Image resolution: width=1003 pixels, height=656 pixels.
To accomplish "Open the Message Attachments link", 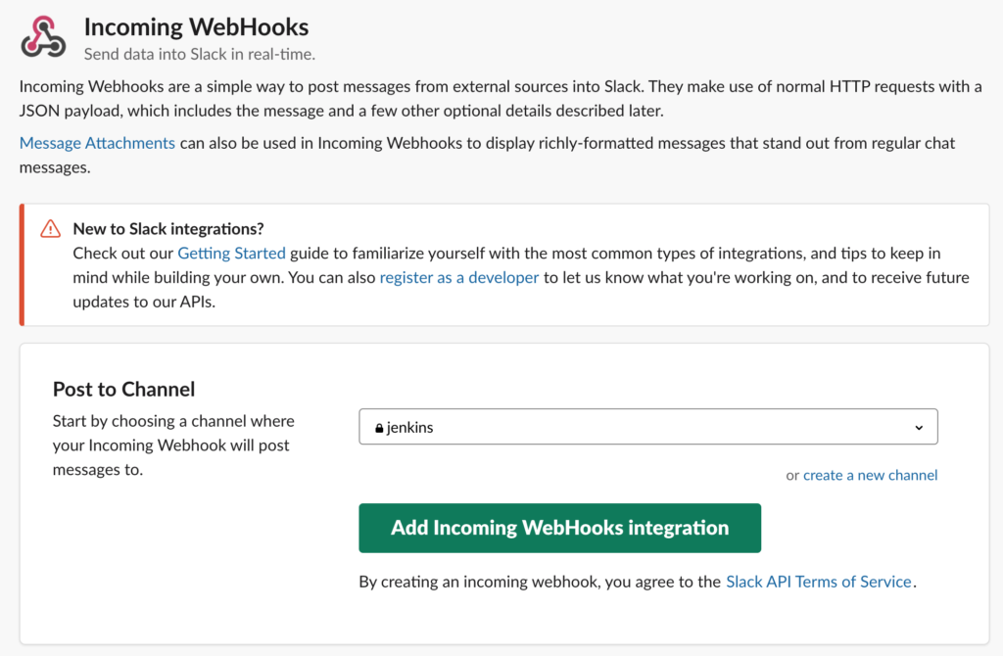I will (x=96, y=142).
